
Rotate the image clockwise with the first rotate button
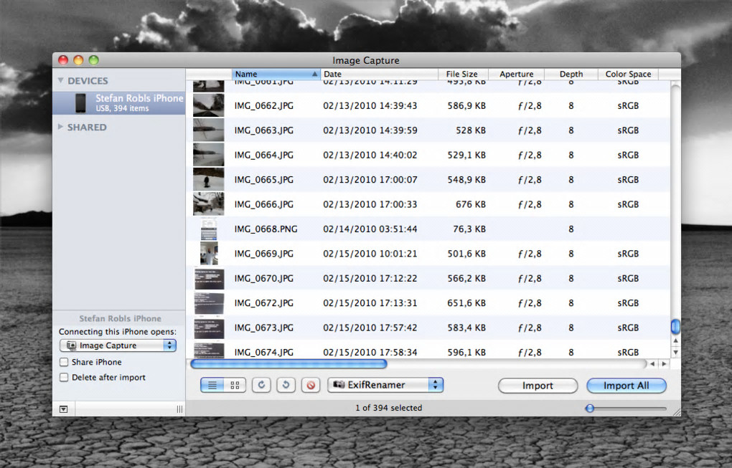261,385
